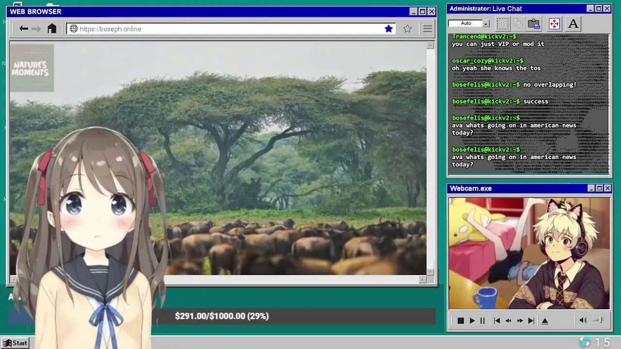The height and width of the screenshot is (349, 621).
Task: Click the blue swirl tray icon
Action: [585, 343]
